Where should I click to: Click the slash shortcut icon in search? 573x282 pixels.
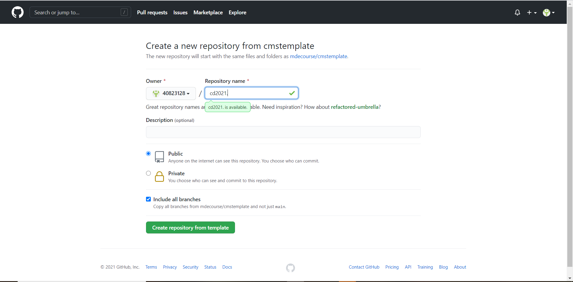[124, 12]
